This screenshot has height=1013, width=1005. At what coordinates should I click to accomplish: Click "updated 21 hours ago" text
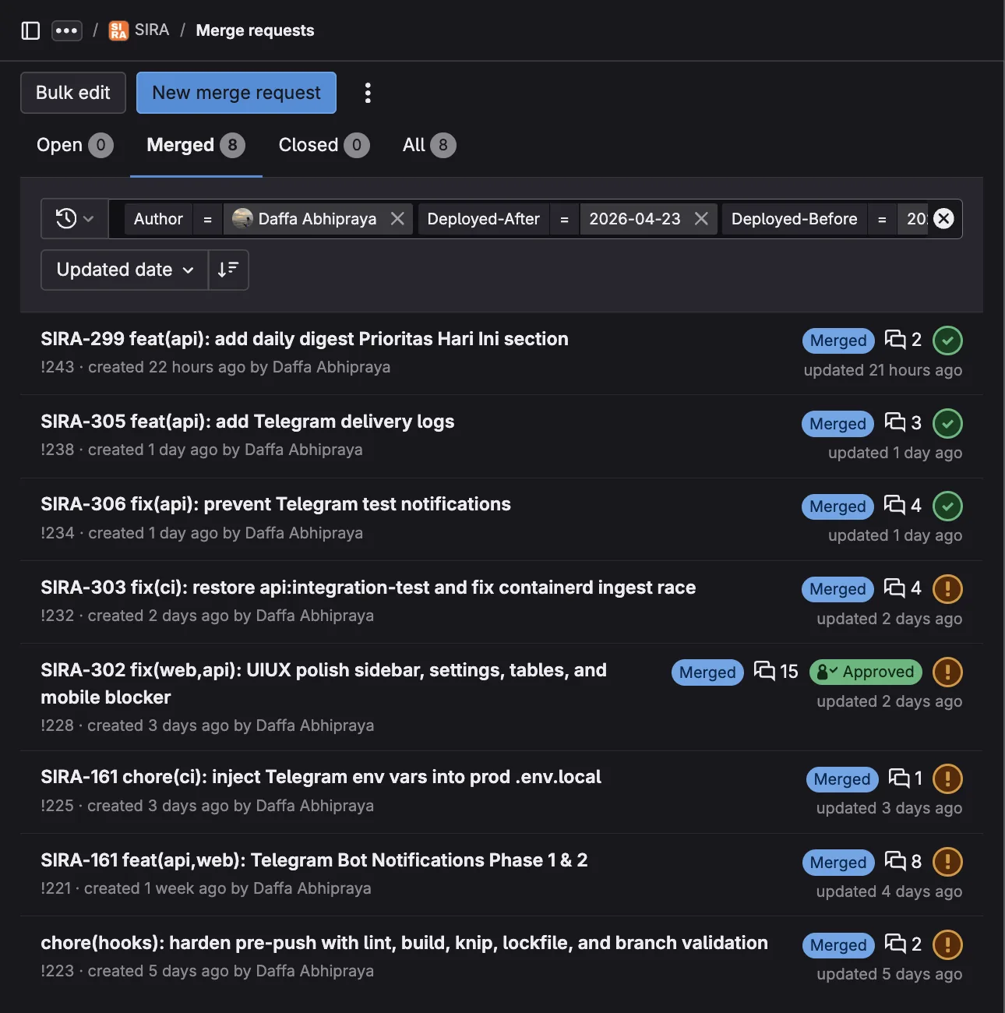pos(883,370)
